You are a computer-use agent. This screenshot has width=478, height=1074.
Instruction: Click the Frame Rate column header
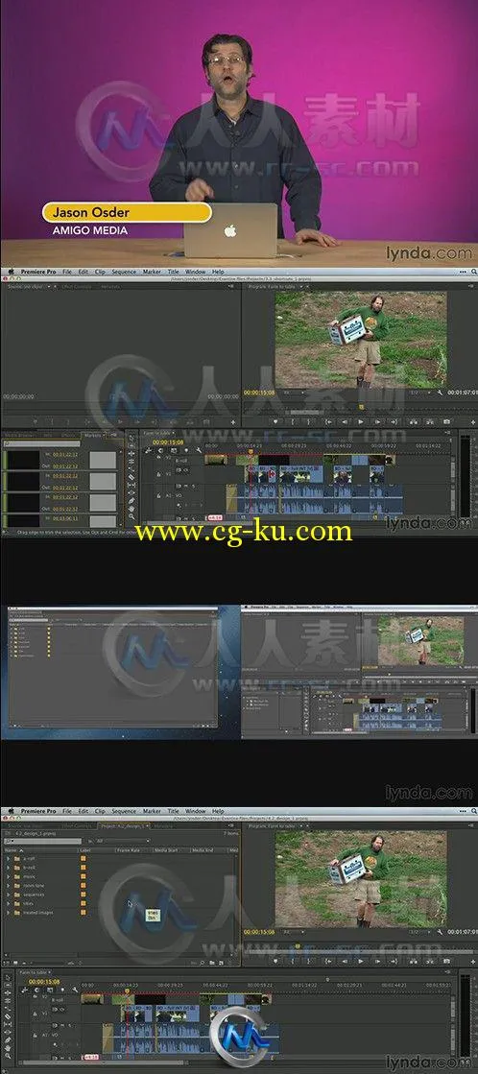(127, 849)
